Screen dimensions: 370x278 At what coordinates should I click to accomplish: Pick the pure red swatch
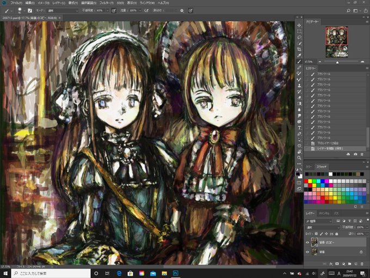point(306,182)
